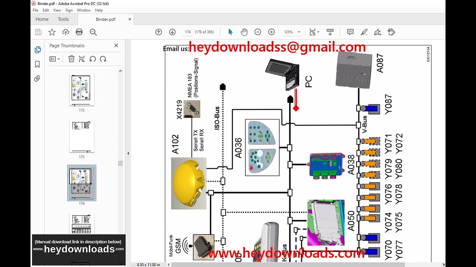Open the Sign menu

[x=69, y=10]
